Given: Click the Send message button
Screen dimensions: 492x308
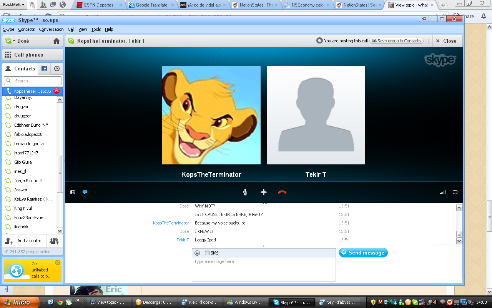Looking at the screenshot, I should pyautogui.click(x=363, y=253).
